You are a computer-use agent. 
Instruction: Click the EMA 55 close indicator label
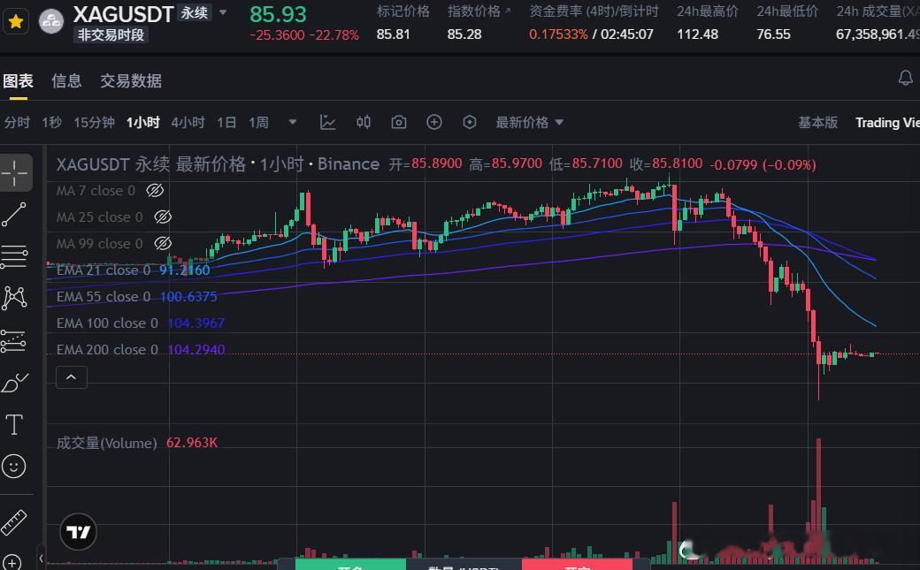click(x=103, y=297)
